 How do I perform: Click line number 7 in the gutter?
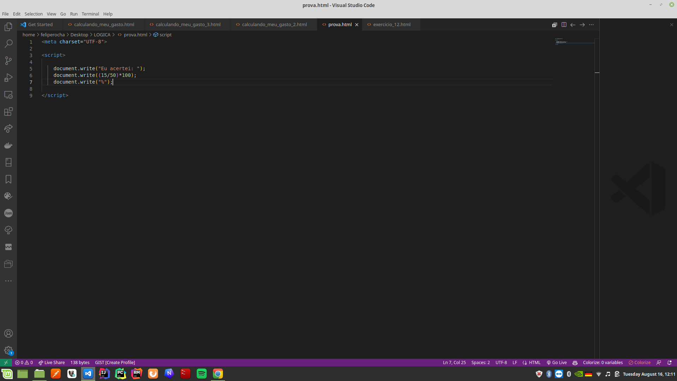coord(31,82)
